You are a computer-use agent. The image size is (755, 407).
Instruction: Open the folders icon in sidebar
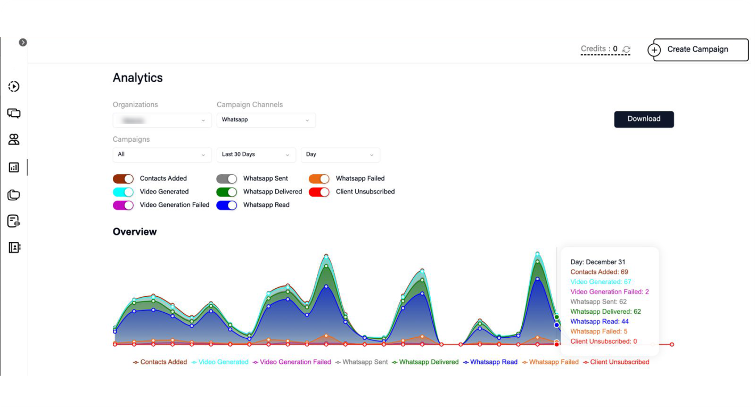click(14, 195)
